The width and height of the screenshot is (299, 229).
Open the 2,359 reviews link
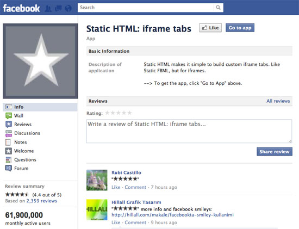pos(41,201)
